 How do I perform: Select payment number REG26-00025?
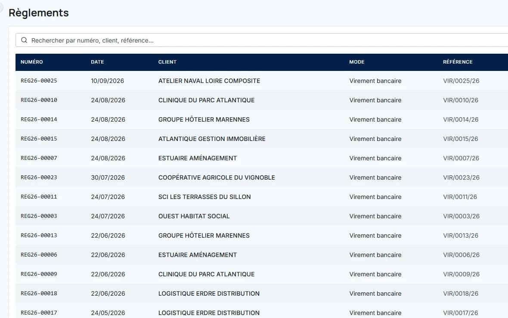tap(39, 80)
